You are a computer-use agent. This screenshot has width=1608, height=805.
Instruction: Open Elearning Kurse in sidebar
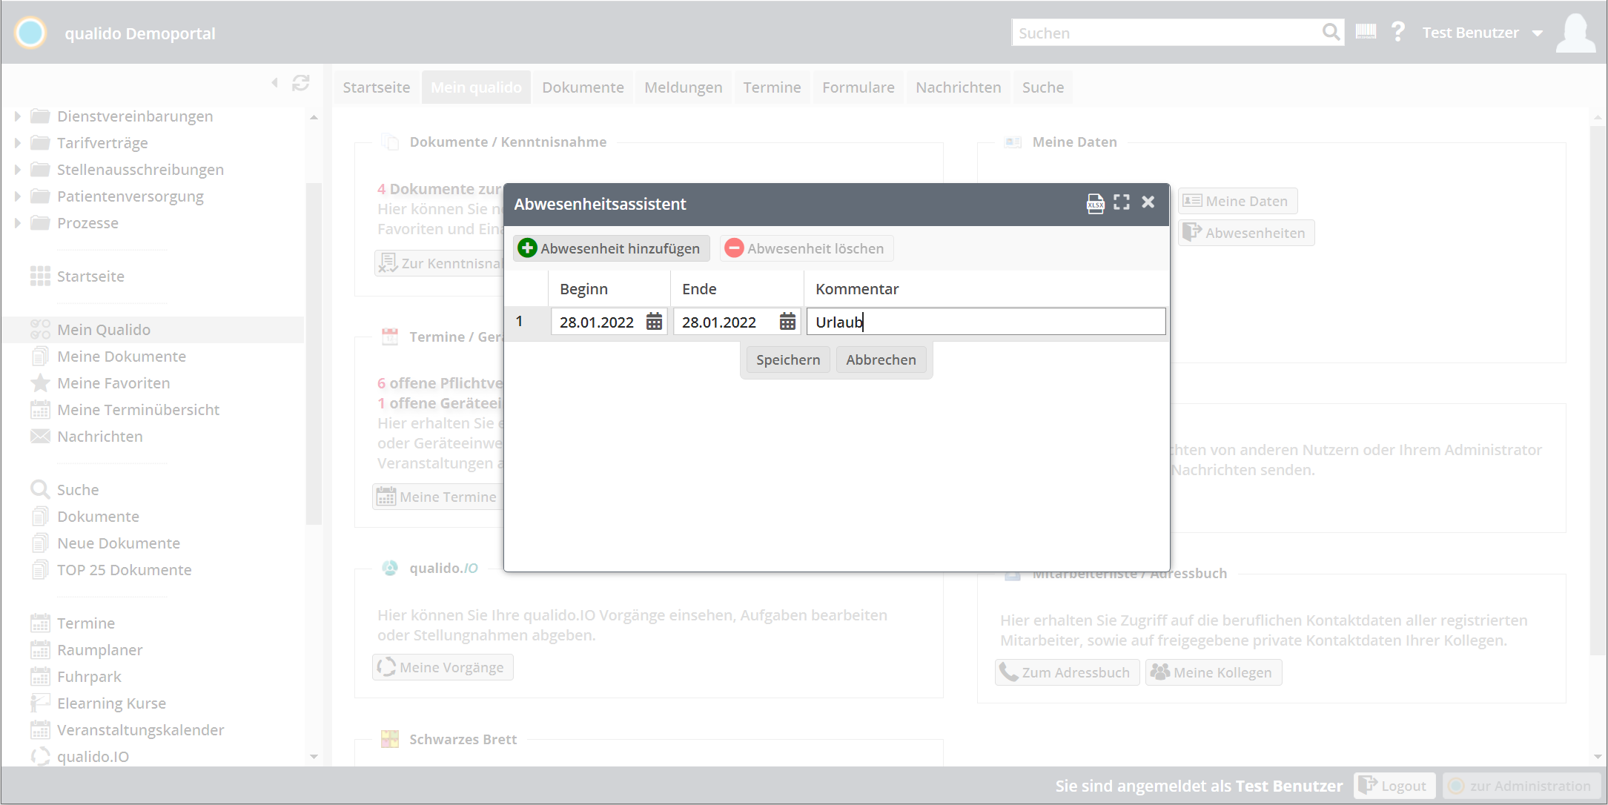coord(111,703)
